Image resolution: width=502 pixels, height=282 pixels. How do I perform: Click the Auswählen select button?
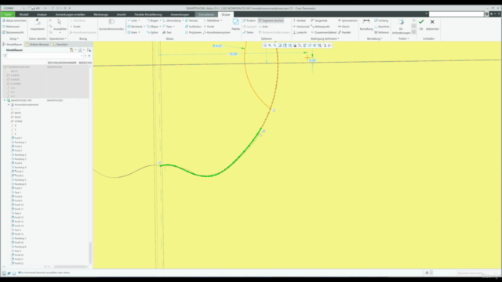(x=60, y=25)
